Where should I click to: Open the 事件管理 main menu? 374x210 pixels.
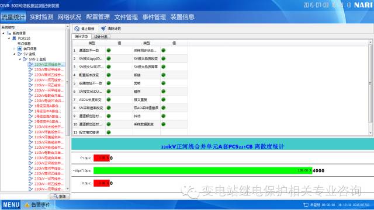154,17
